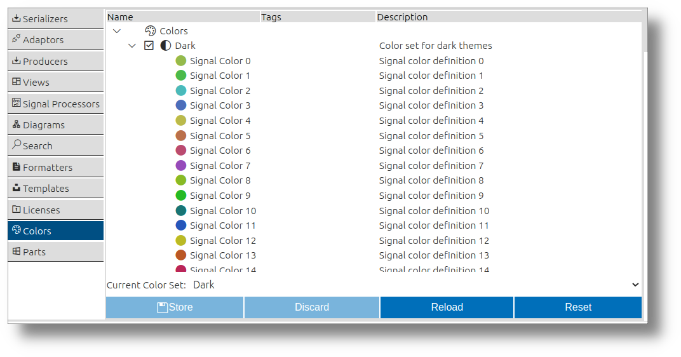The width and height of the screenshot is (681, 357).
Task: Click the palette icon in the Colors tree root
Action: (x=151, y=30)
